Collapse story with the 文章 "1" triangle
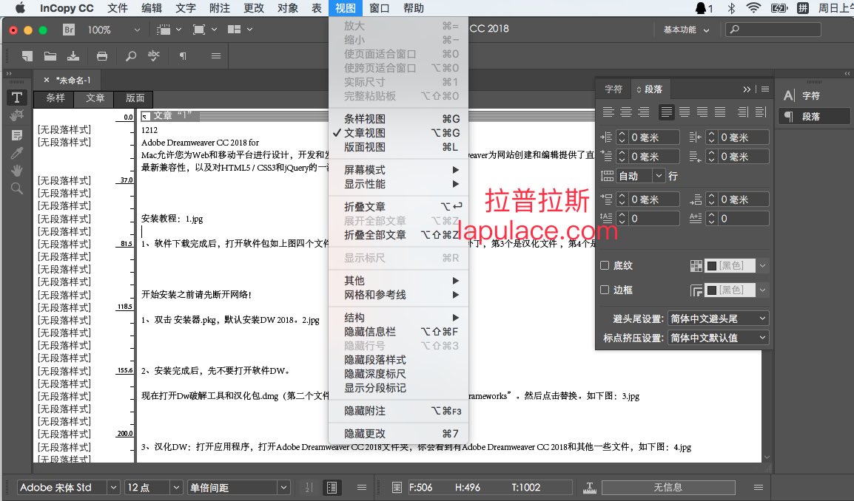Viewport: 854px width, 501px height. click(x=146, y=116)
